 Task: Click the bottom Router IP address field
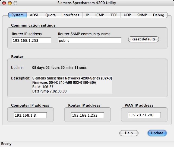pos(87,115)
